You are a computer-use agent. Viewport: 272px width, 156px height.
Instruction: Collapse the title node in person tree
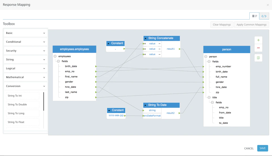tap(209, 97)
